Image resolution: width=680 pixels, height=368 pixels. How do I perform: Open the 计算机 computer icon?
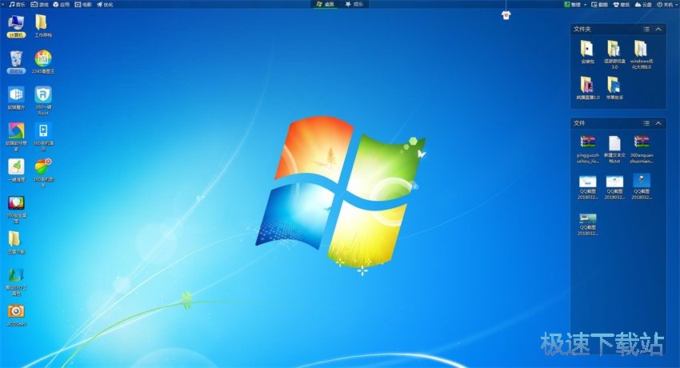(x=16, y=25)
